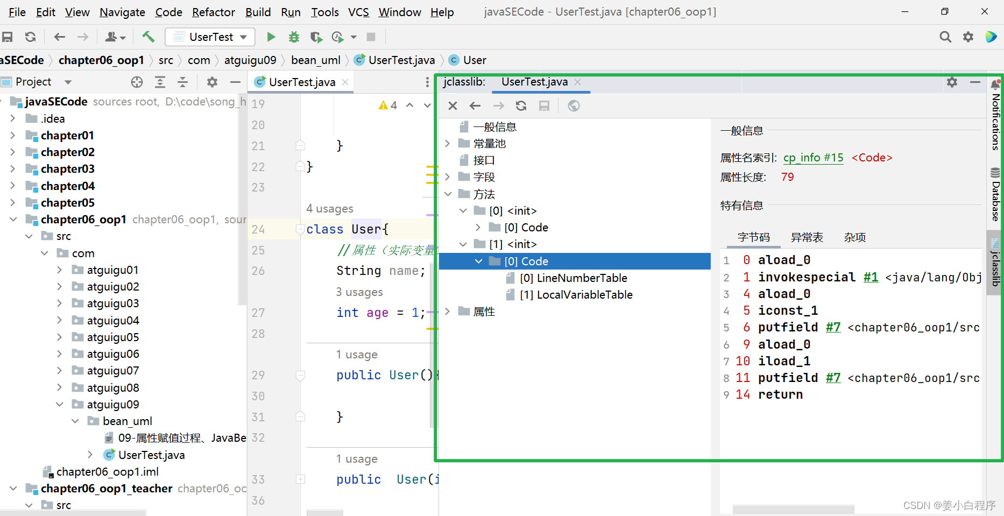Screen dimensions: 1004x516
Task: Refresh the jclasslib bytecode view
Action: tap(521, 106)
